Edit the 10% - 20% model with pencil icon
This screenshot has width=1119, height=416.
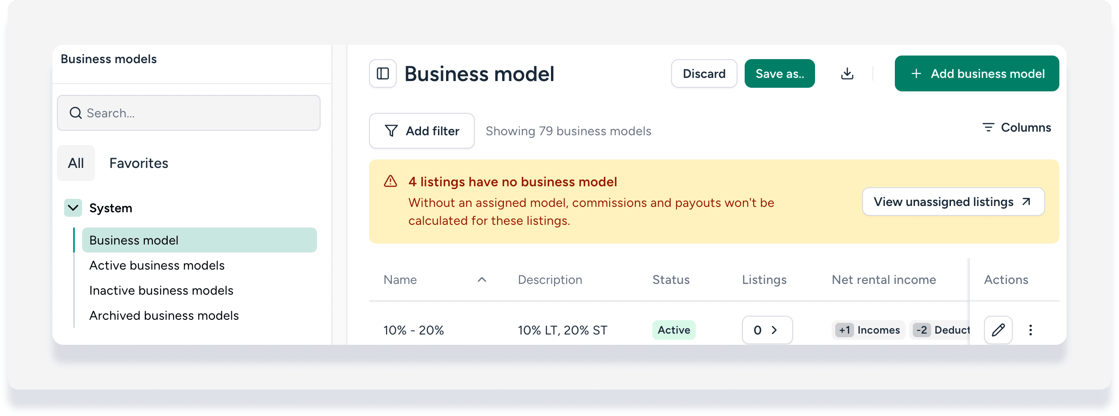(998, 330)
